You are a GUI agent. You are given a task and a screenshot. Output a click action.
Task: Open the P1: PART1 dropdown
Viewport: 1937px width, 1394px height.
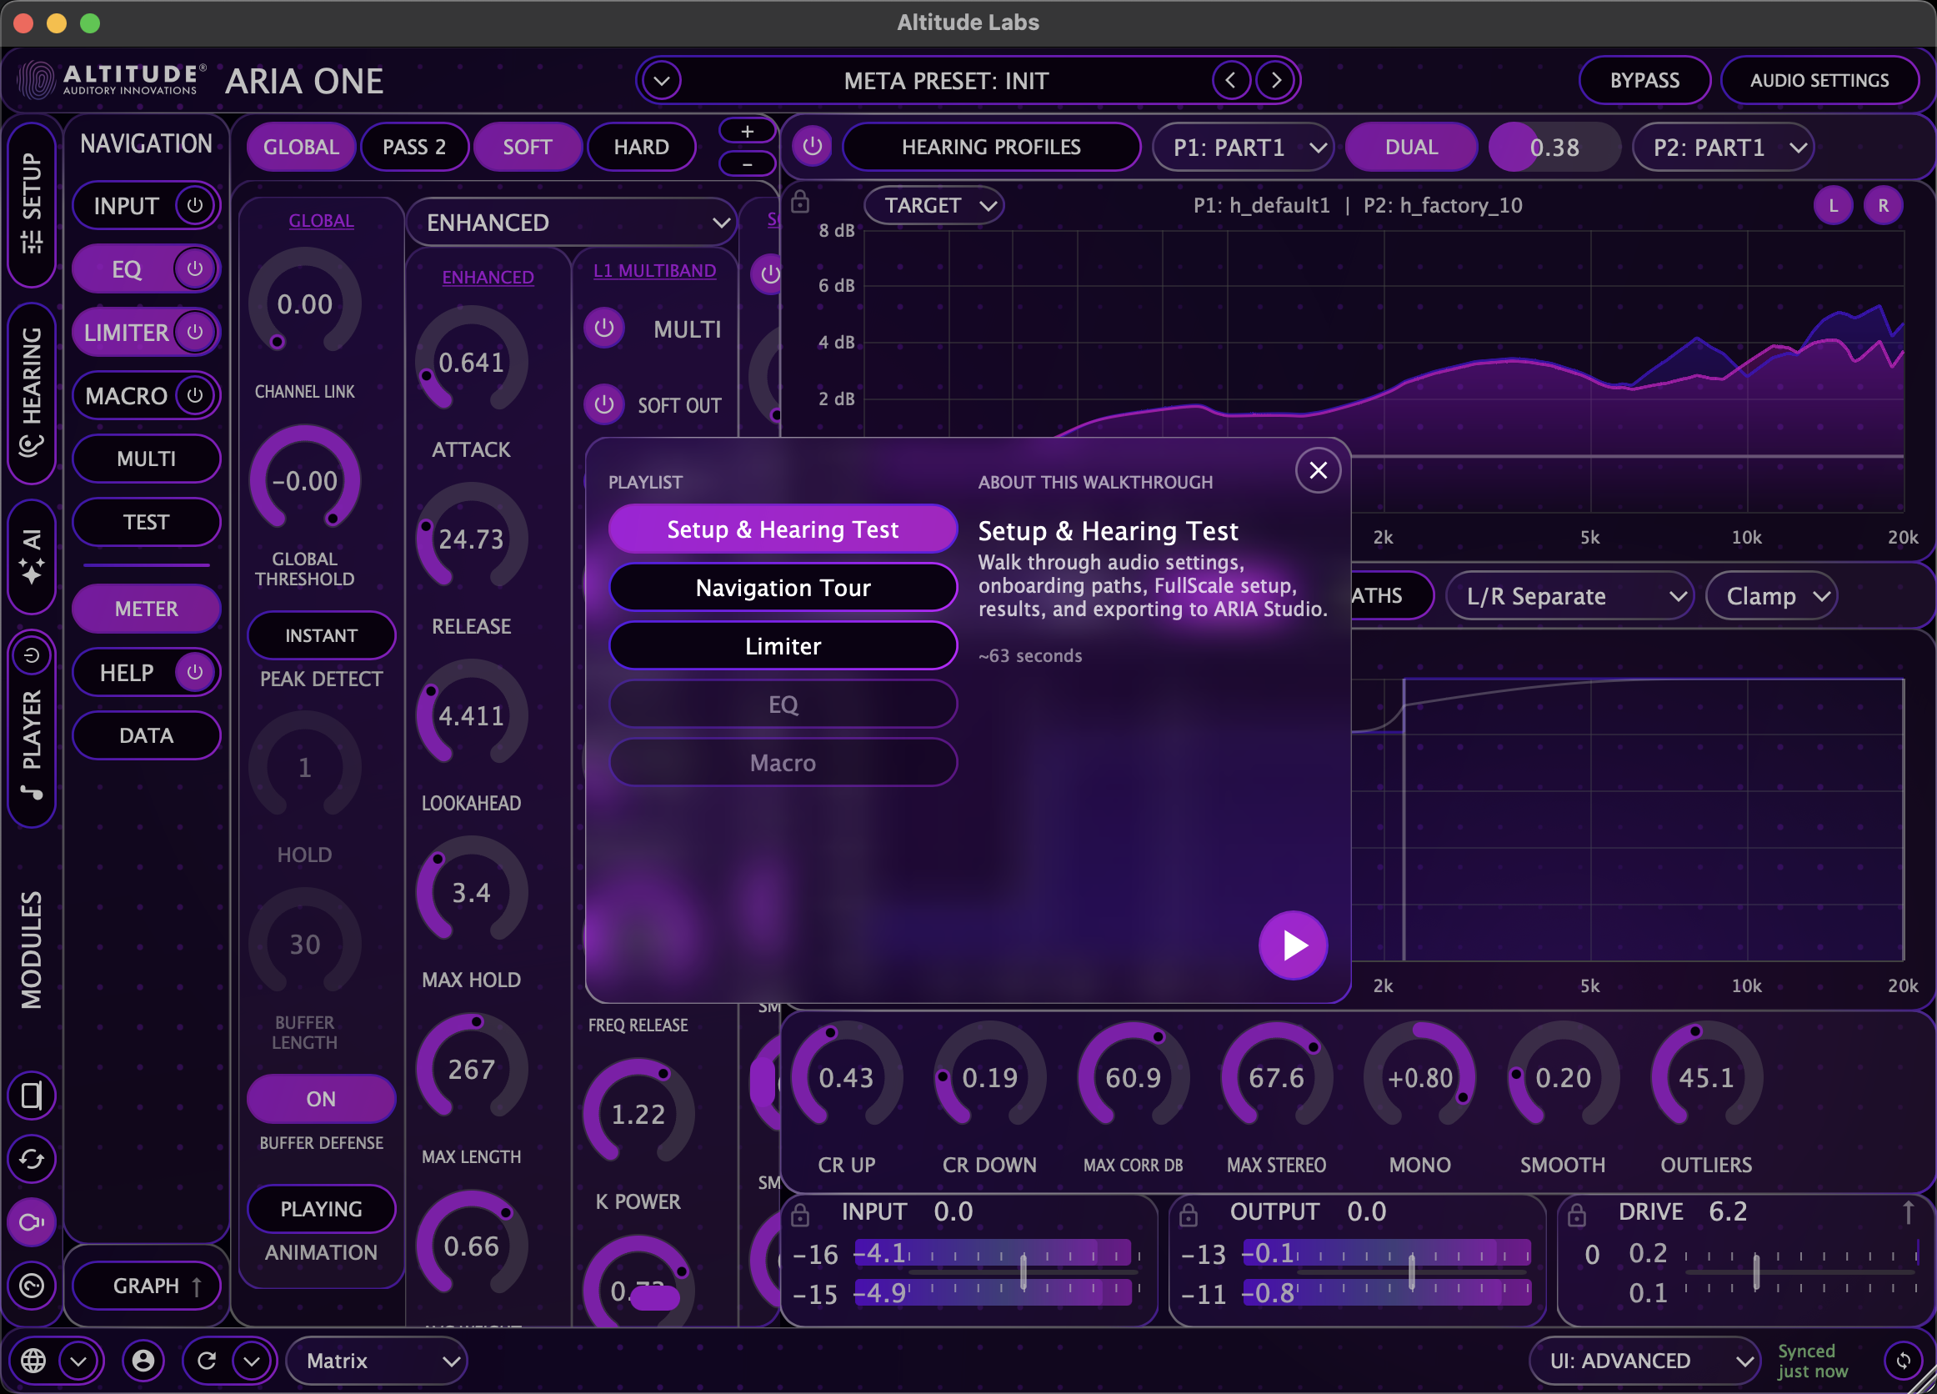(x=1243, y=146)
